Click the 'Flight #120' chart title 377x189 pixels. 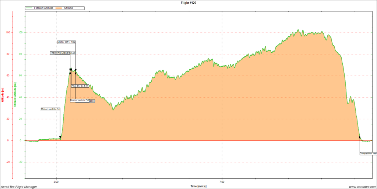click(188, 2)
